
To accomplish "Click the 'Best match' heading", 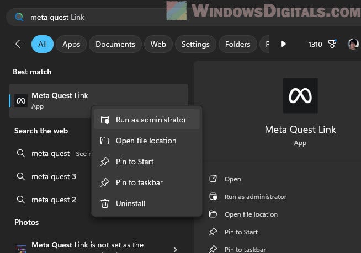I will pyautogui.click(x=32, y=72).
